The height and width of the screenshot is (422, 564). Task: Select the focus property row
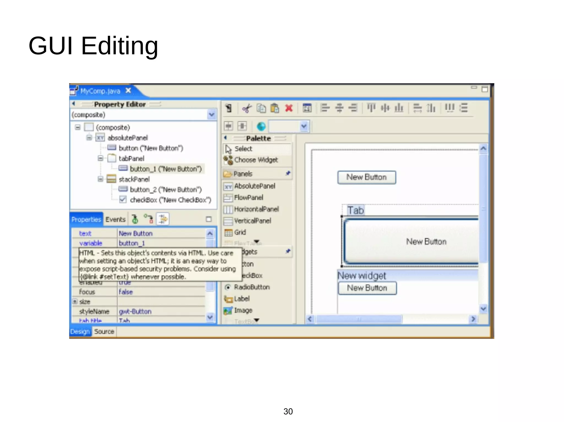click(x=139, y=292)
